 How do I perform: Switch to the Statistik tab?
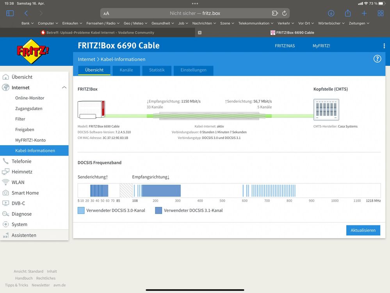tap(157, 70)
